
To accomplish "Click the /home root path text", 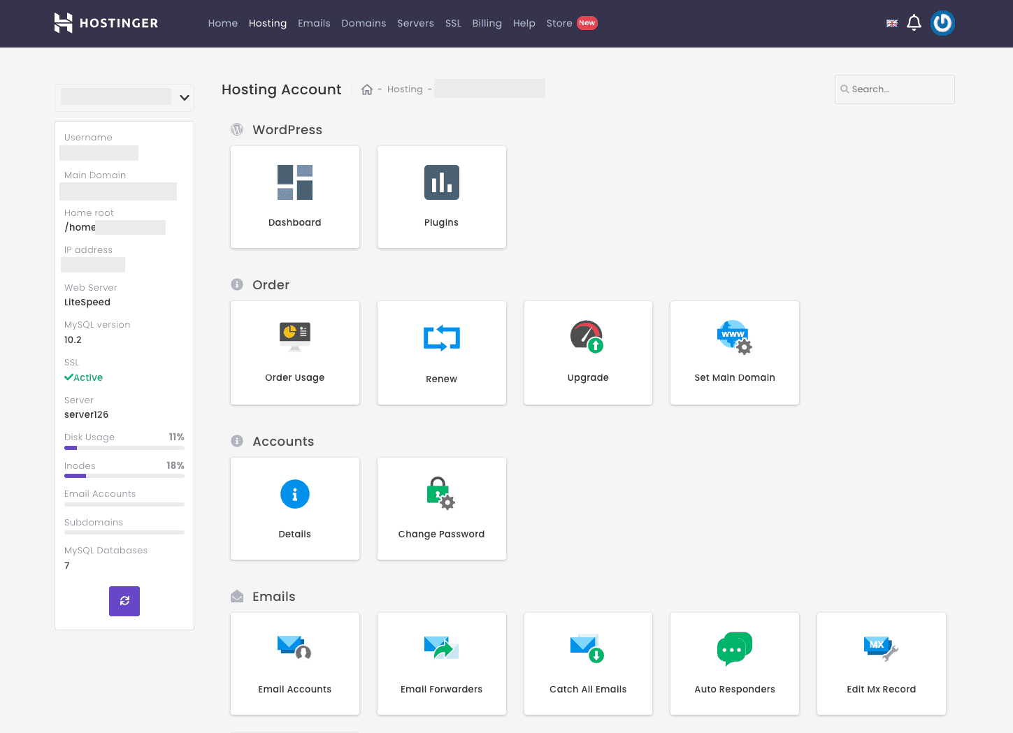I will click(x=80, y=227).
